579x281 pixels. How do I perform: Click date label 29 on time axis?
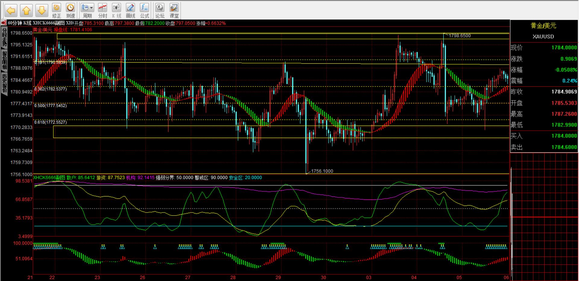click(x=278, y=277)
